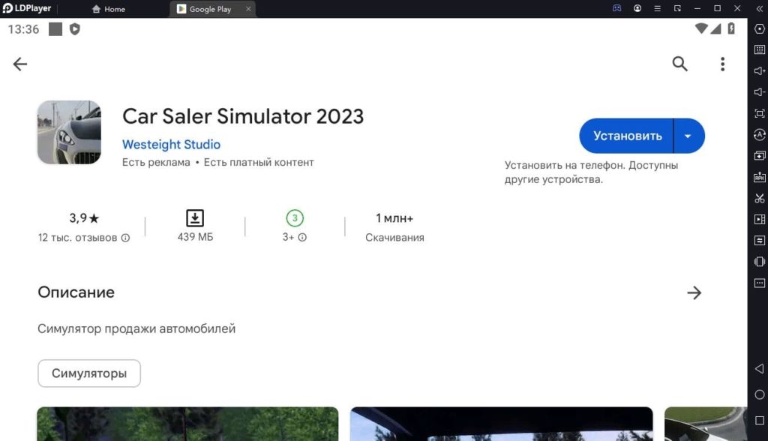This screenshot has width=768, height=441.
Task: Click the LDPlayer mini window mode icon
Action: coord(677,8)
